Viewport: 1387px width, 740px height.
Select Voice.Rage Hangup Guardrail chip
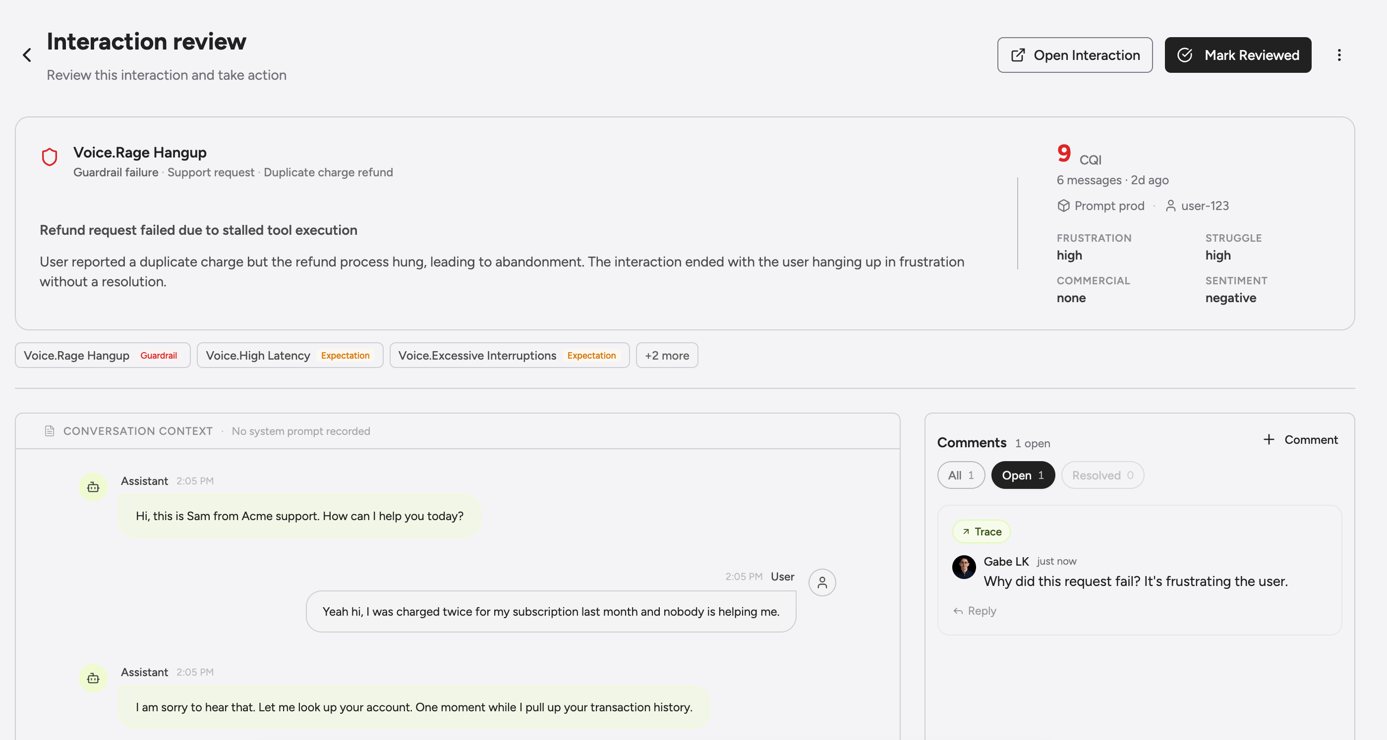pos(102,355)
